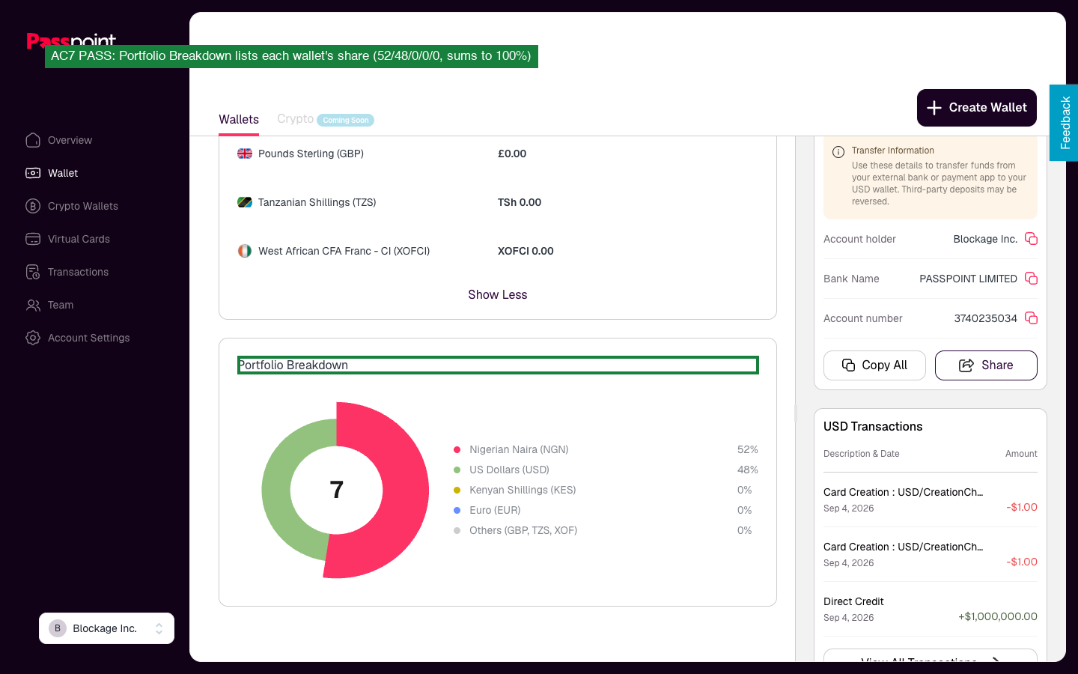Click the US Dollars green legend dot
The image size is (1078, 674).
pos(457,470)
